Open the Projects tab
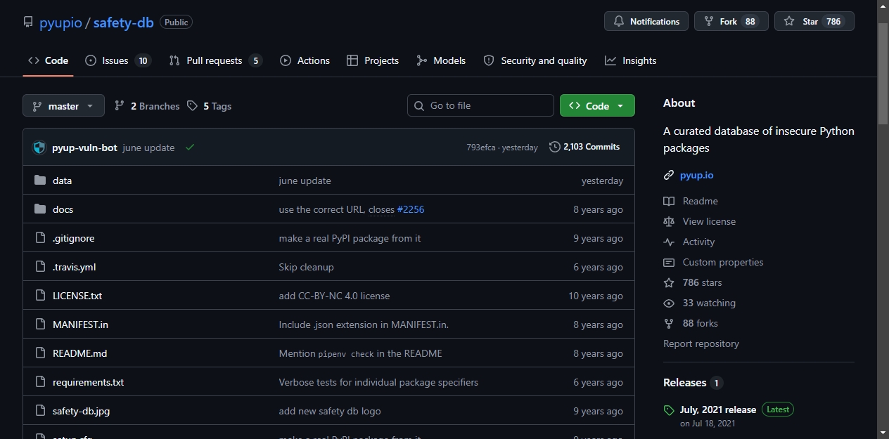Viewport: 889px width, 439px height. click(373, 60)
